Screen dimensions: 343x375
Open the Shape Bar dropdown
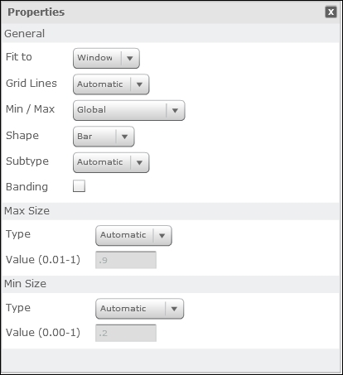104,137
